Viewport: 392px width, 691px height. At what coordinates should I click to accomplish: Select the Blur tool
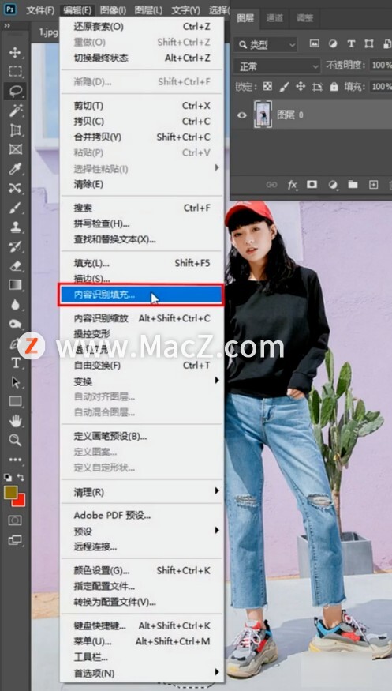pos(15,305)
